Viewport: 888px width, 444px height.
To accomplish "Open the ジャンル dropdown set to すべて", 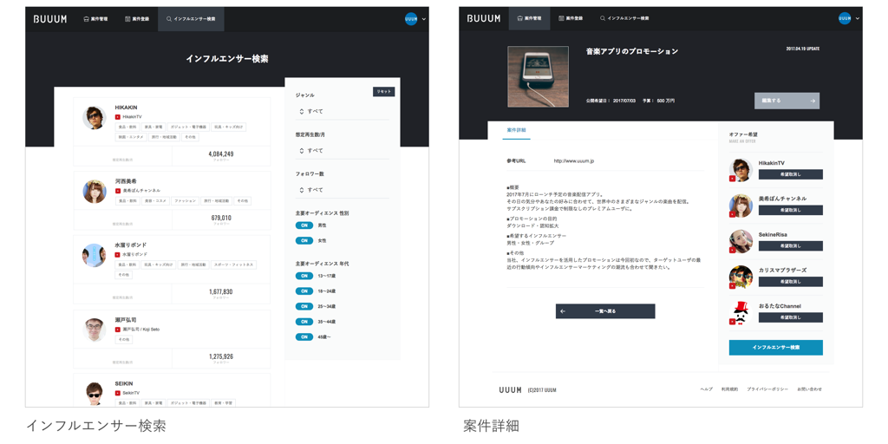I will pos(342,112).
